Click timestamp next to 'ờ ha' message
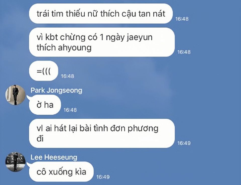241x185 pixels. pyautogui.click(x=70, y=110)
